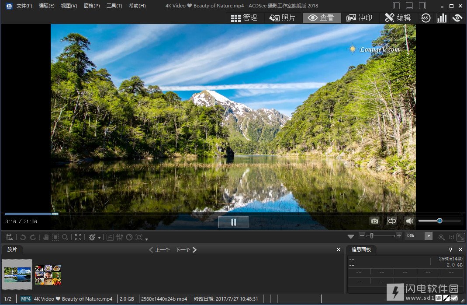Screen dimensions: 467x305
Task: Open 照片 (Photos) mode
Action: coord(282,18)
